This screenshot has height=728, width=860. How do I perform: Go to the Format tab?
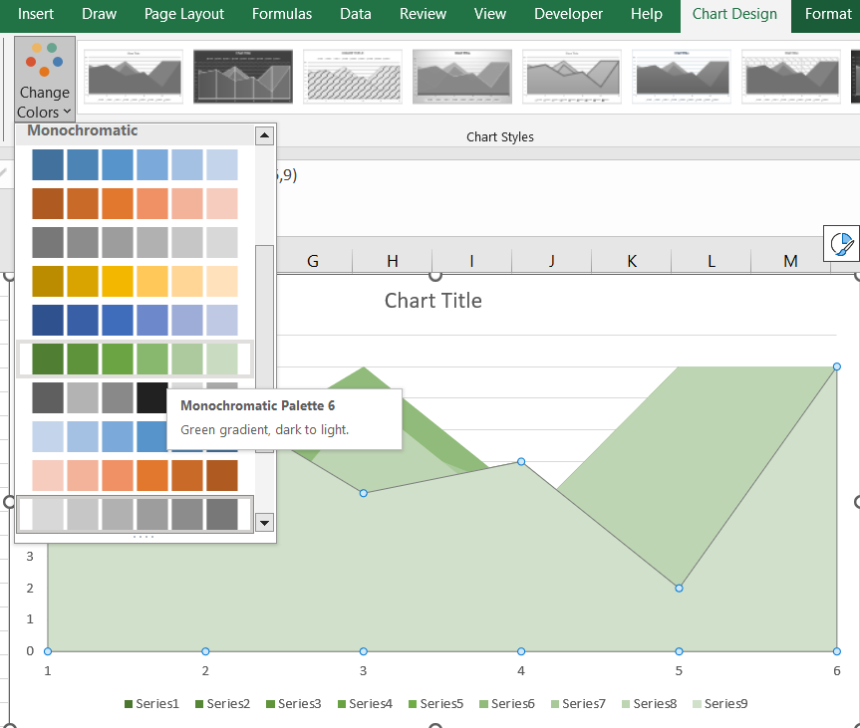point(827,14)
